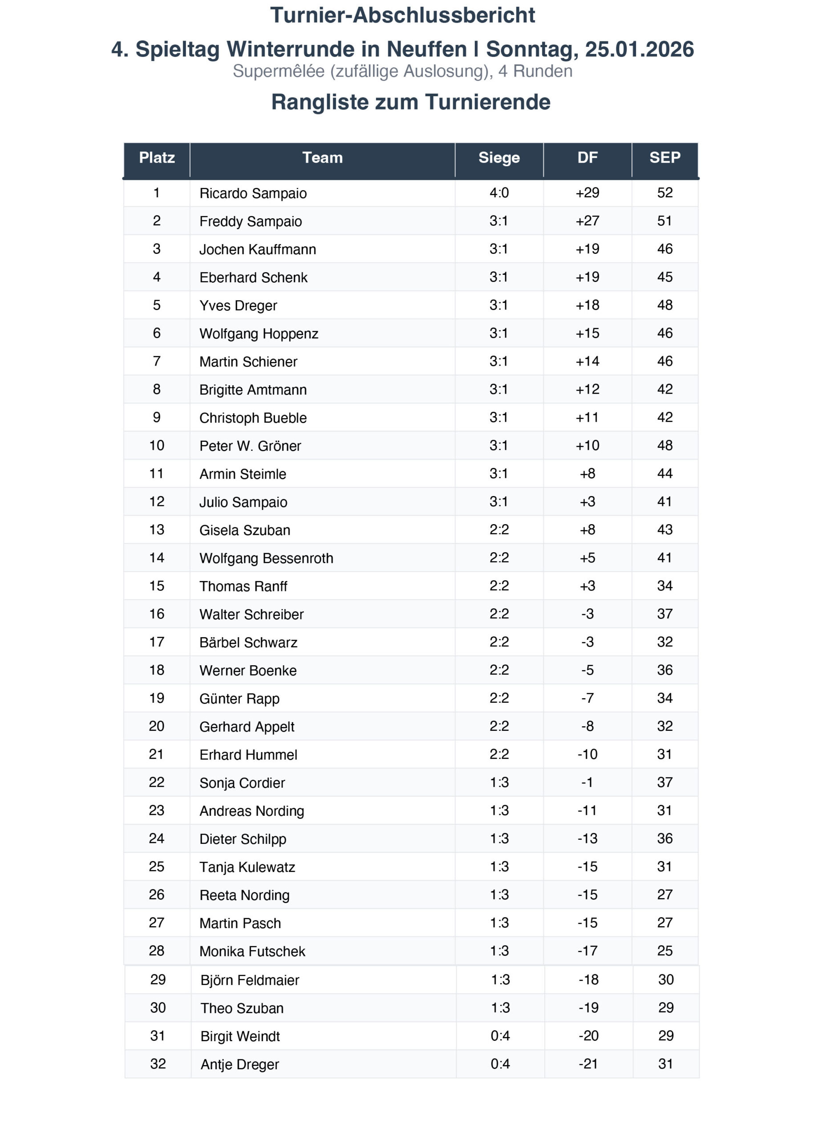Click on Brigitte Amtmann's name
Screen dimensions: 822x1140
(253, 390)
